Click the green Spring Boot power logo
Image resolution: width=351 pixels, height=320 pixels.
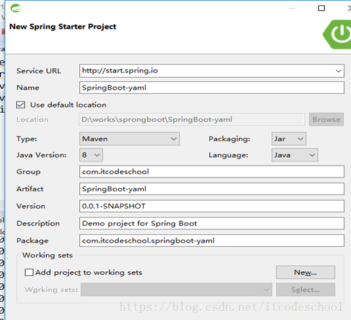coord(337,34)
